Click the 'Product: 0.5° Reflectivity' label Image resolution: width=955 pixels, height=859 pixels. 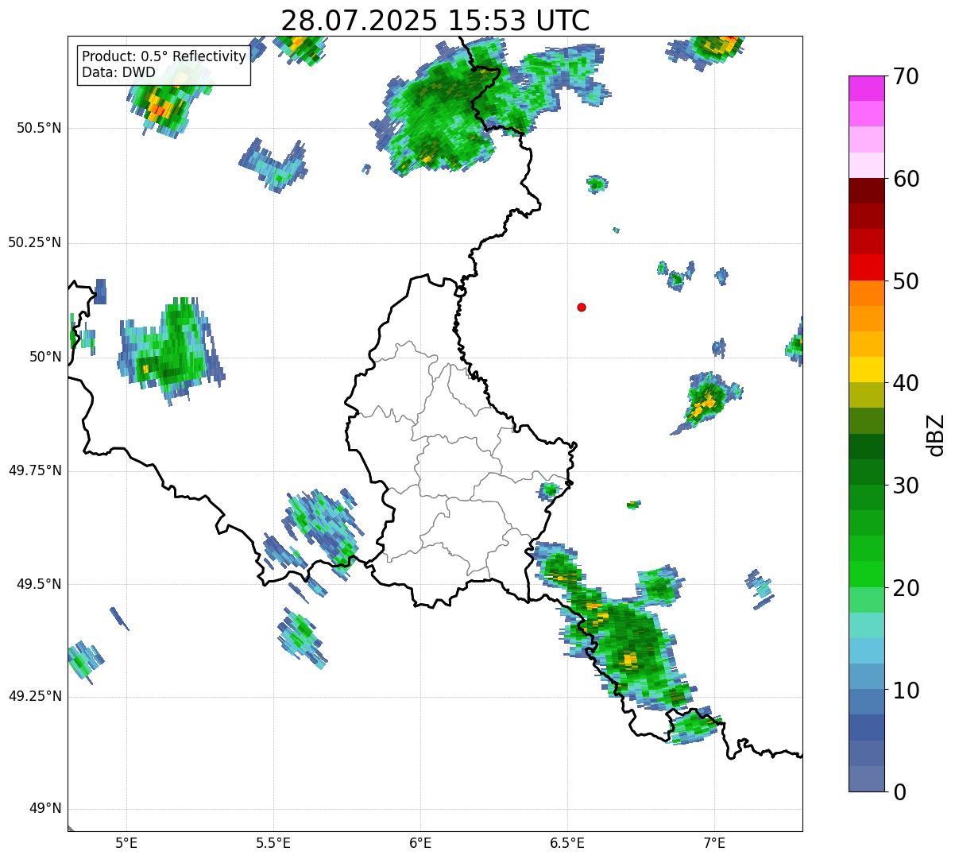pyautogui.click(x=164, y=57)
